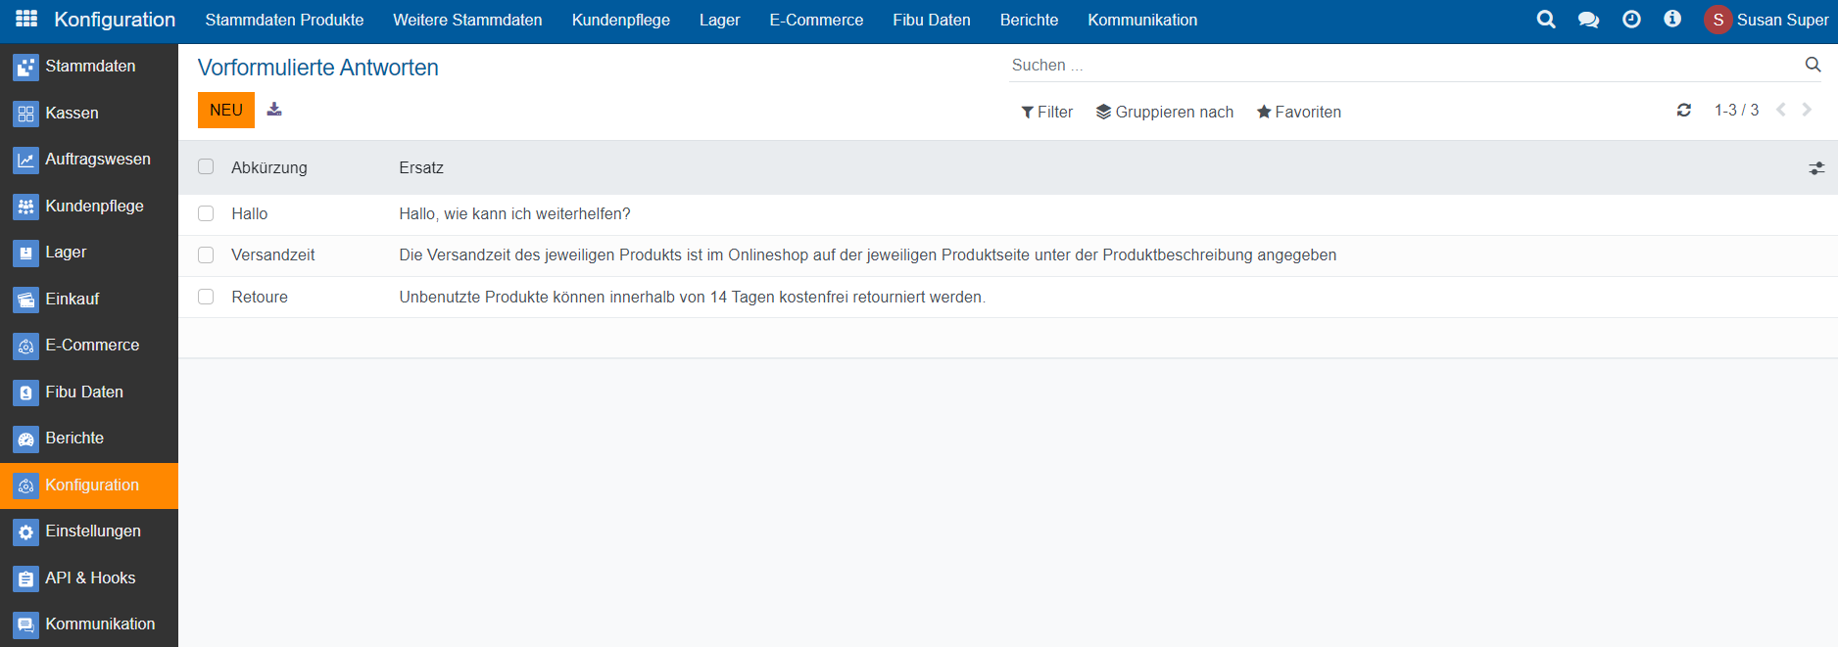The width and height of the screenshot is (1838, 647).
Task: Open the Stammdaten Produkte menu
Action: pyautogui.click(x=284, y=20)
